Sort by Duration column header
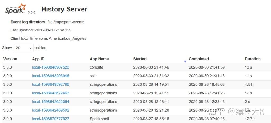This screenshot has width=271, height=123. (252, 59)
